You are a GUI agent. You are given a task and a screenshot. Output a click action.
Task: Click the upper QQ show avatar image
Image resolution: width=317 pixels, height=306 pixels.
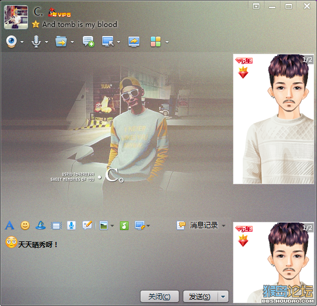(x=274, y=119)
